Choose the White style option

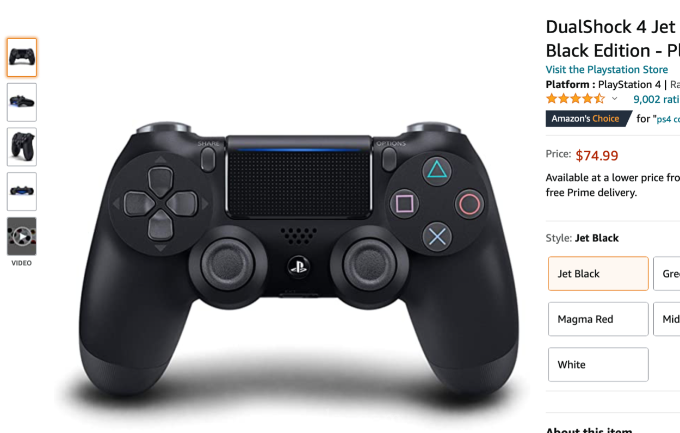pyautogui.click(x=598, y=364)
